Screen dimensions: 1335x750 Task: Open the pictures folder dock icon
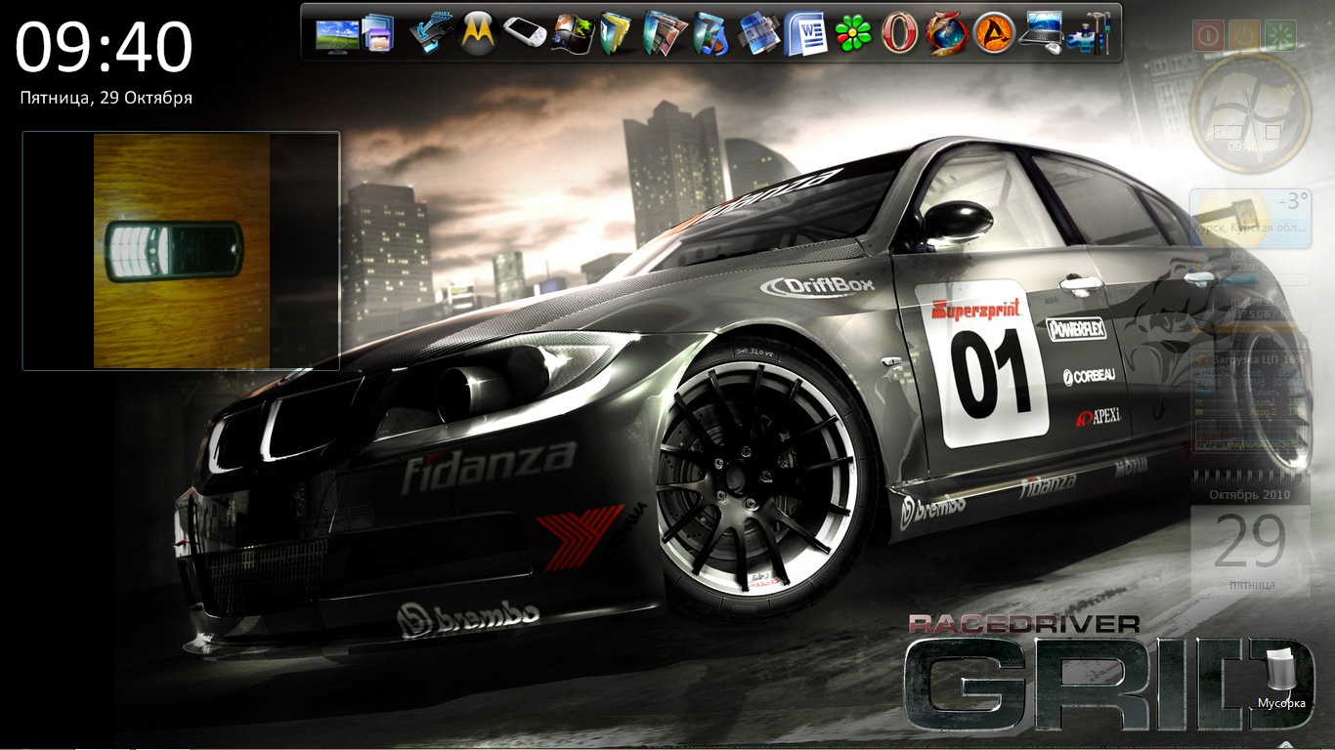666,34
